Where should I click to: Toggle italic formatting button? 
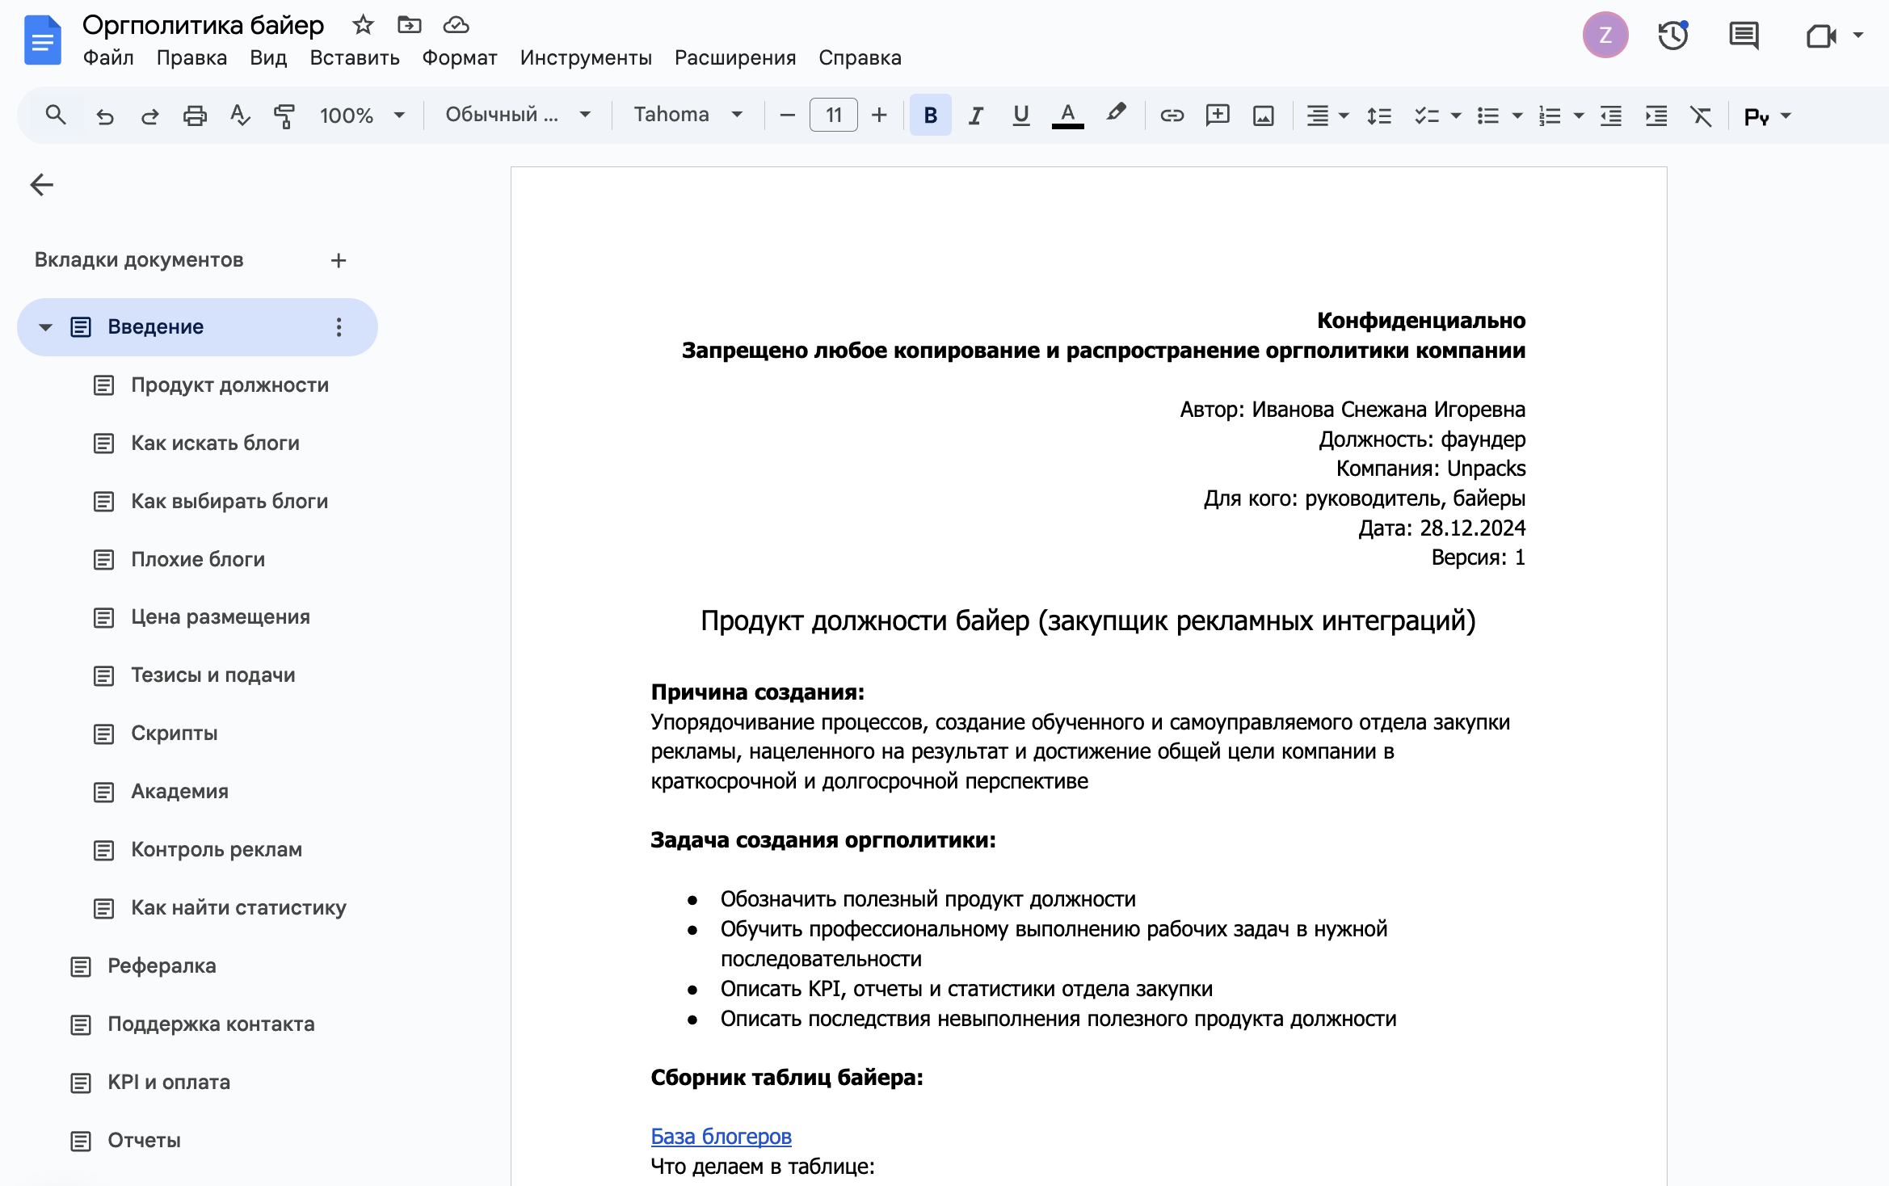coord(975,116)
